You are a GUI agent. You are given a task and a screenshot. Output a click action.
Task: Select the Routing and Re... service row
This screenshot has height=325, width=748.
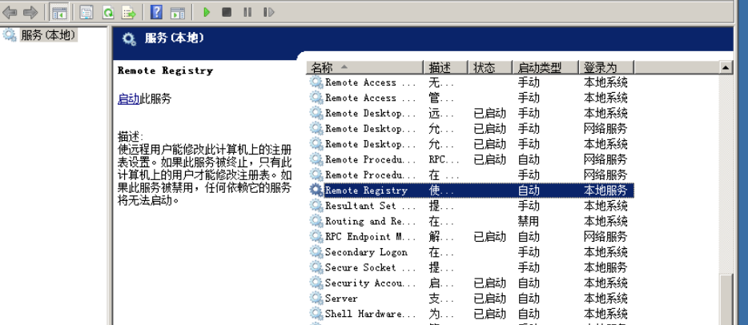[x=470, y=221]
